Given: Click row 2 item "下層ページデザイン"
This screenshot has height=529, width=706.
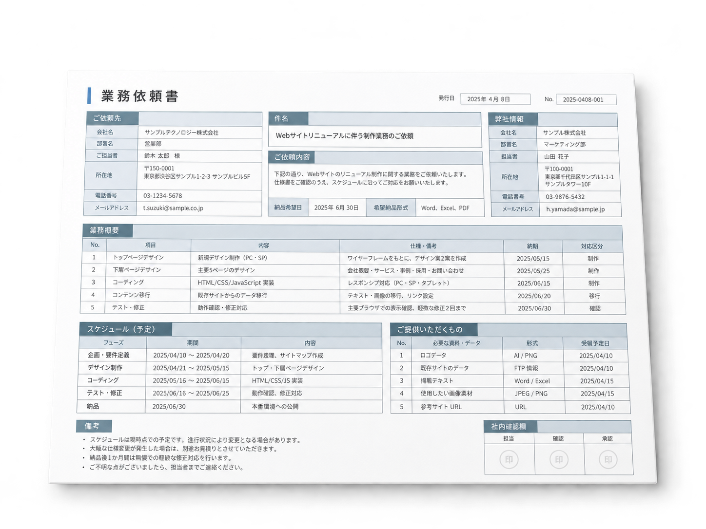Looking at the screenshot, I should (x=137, y=270).
